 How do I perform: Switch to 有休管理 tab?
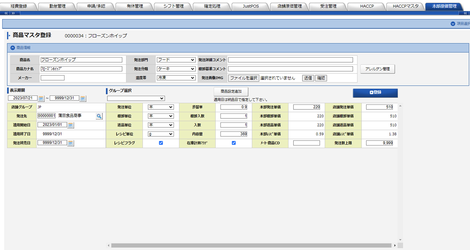click(135, 6)
